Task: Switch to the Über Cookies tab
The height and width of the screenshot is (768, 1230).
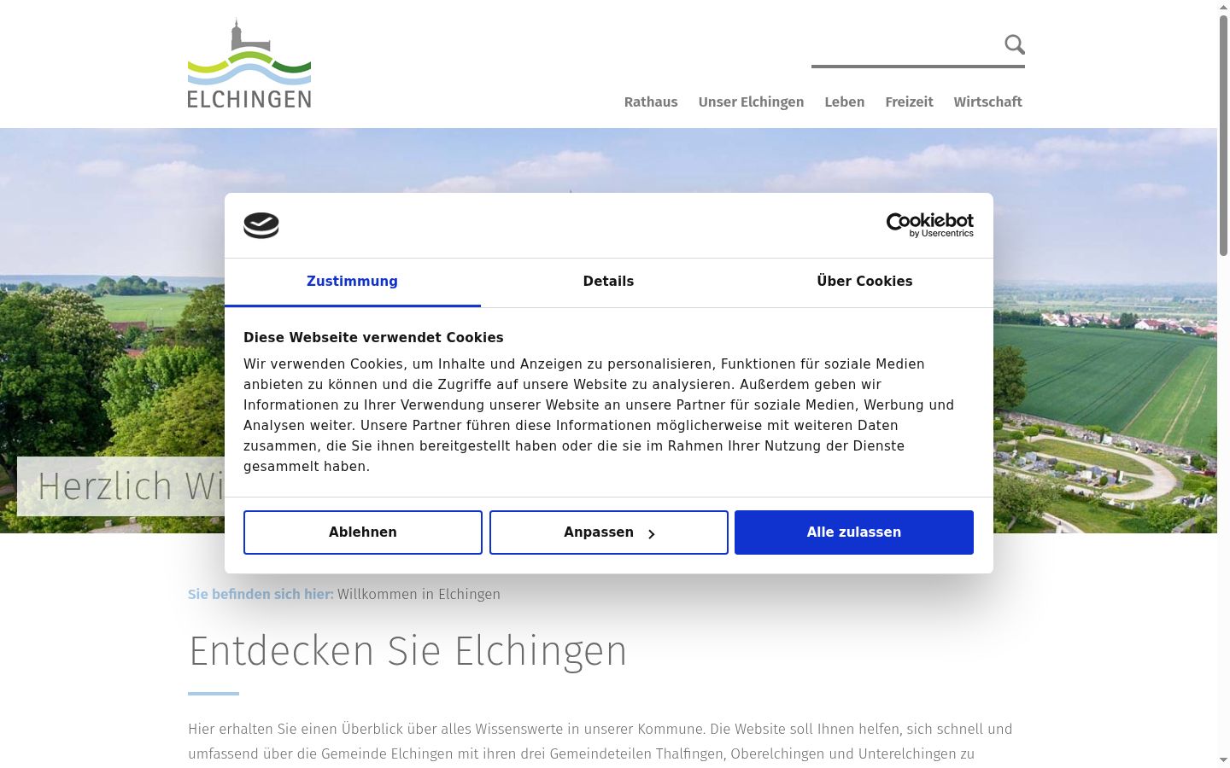Action: [864, 282]
